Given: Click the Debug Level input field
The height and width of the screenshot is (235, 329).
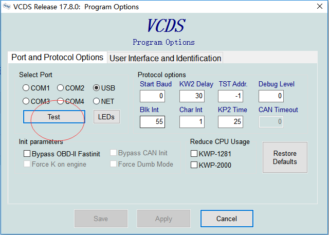Looking at the screenshot, I should pos(271,96).
